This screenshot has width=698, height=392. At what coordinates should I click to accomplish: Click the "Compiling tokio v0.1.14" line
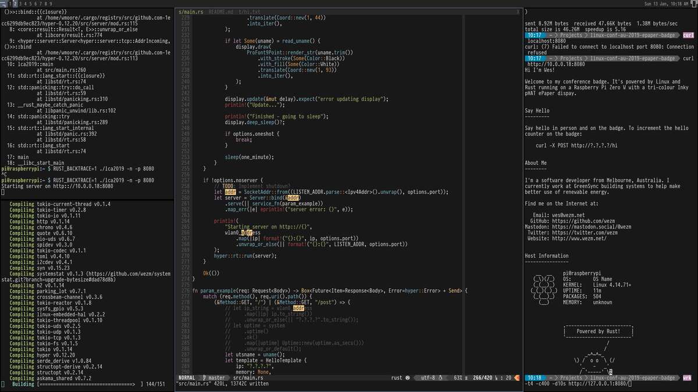coord(41,349)
